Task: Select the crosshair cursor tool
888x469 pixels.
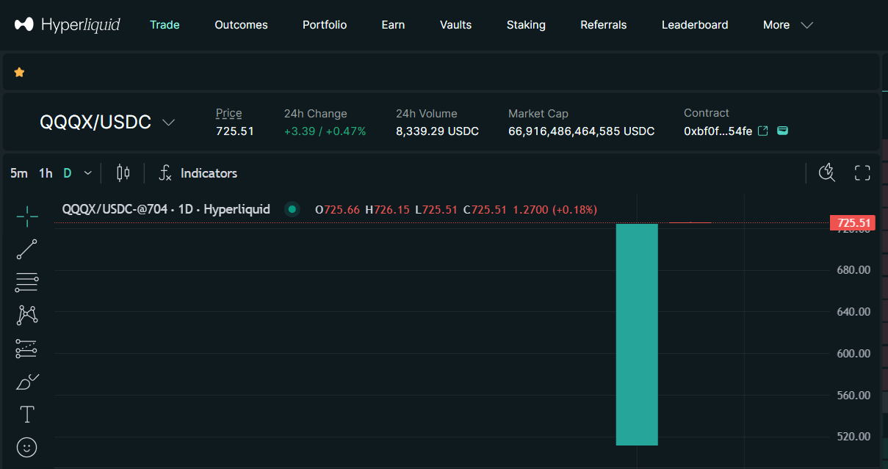Action: (27, 217)
